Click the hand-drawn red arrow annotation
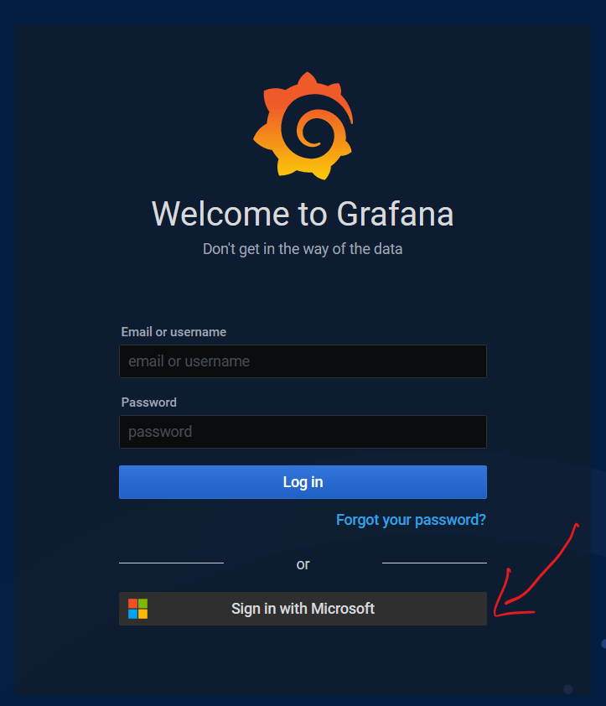The image size is (606, 706). pyautogui.click(x=536, y=570)
